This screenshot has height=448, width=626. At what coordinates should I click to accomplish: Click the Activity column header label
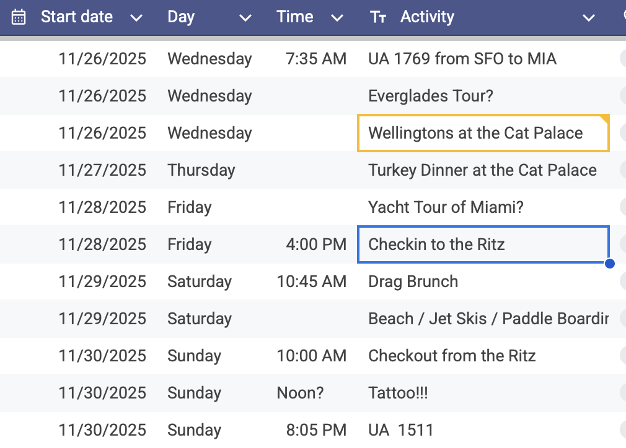pyautogui.click(x=427, y=17)
